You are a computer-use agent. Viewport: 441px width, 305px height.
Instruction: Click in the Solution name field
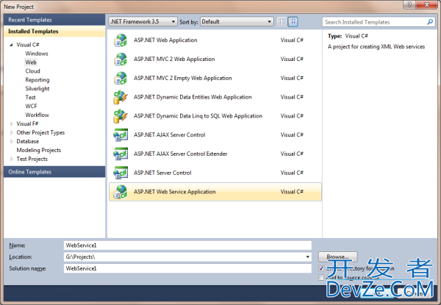click(187, 268)
